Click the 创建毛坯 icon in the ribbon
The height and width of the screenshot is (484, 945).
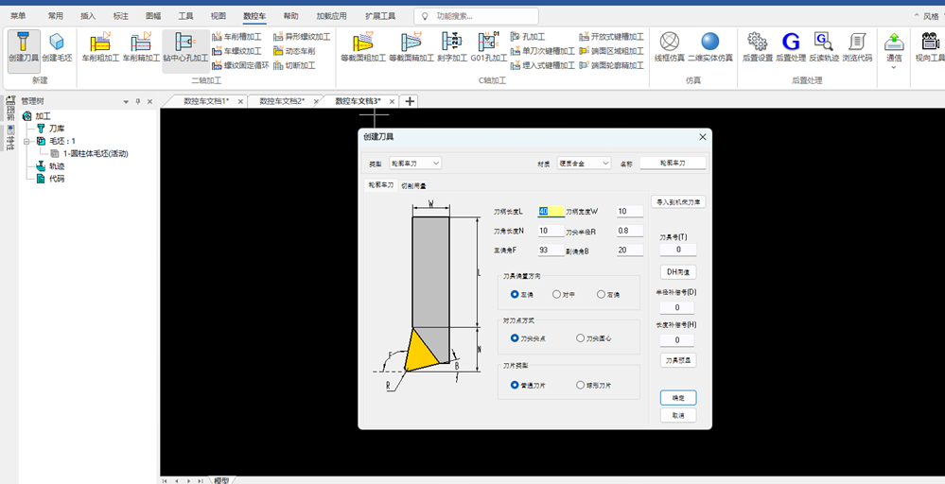(57, 48)
